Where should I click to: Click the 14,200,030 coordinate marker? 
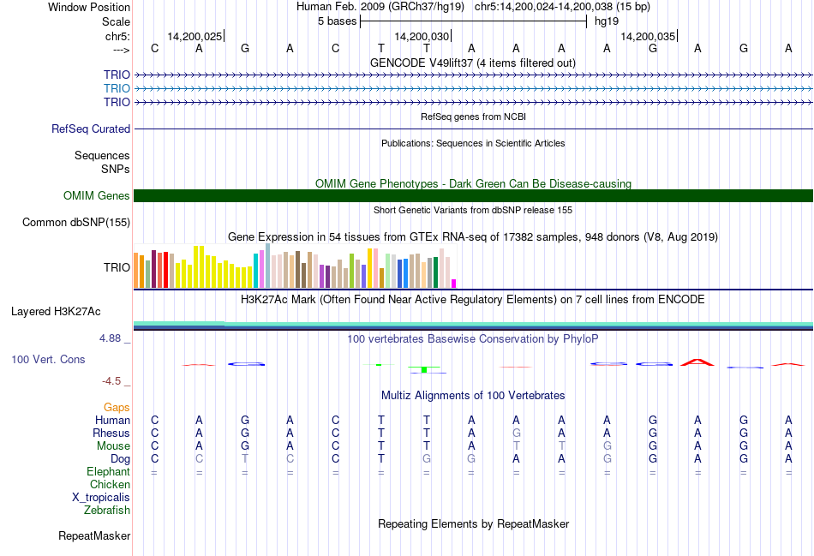pyautogui.click(x=422, y=36)
